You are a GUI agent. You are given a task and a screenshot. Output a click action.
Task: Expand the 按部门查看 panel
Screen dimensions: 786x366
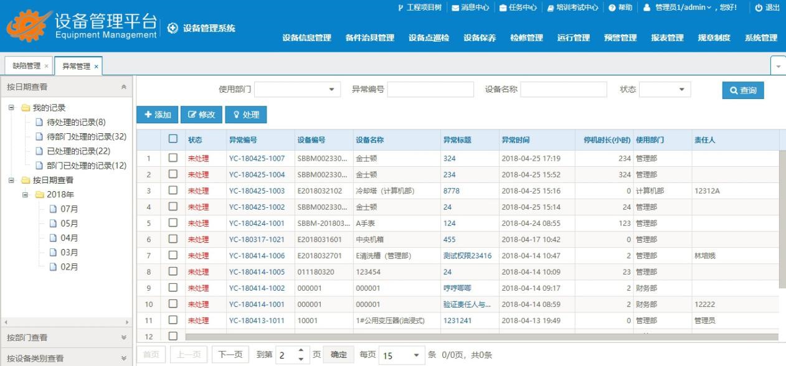123,337
